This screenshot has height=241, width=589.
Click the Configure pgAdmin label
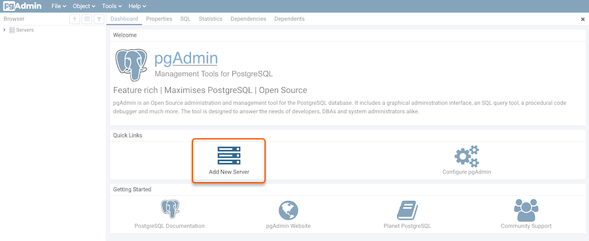467,172
